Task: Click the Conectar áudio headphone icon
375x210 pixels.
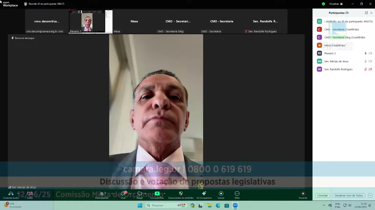Action: coord(11,194)
